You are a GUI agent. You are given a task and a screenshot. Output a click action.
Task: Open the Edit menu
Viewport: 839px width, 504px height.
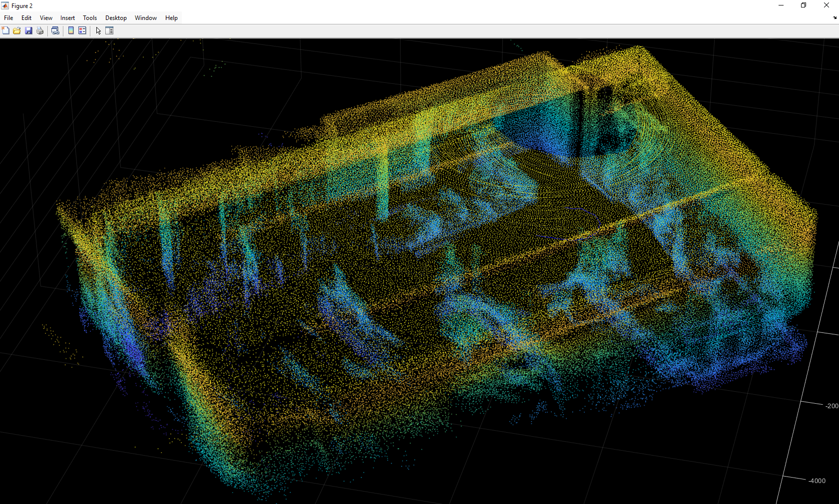pos(26,18)
